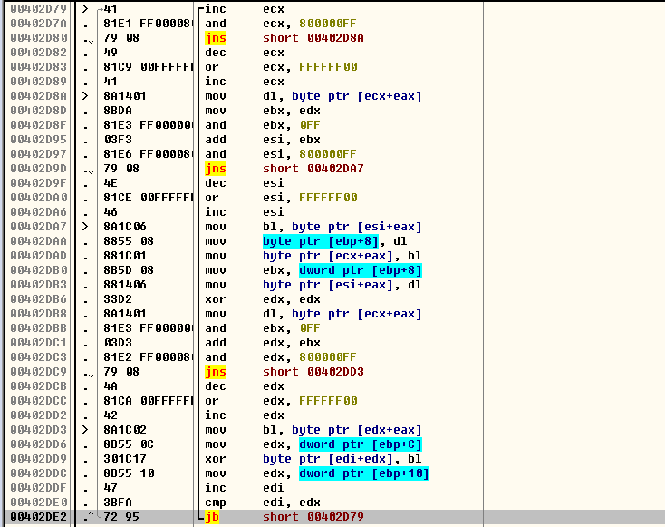The width and height of the screenshot is (665, 527).
Task: Select the highlighted jb mnemonic
Action: (x=216, y=517)
